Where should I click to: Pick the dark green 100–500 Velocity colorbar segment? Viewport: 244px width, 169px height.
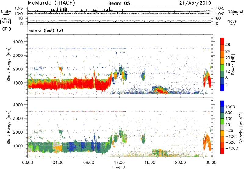click(222, 116)
